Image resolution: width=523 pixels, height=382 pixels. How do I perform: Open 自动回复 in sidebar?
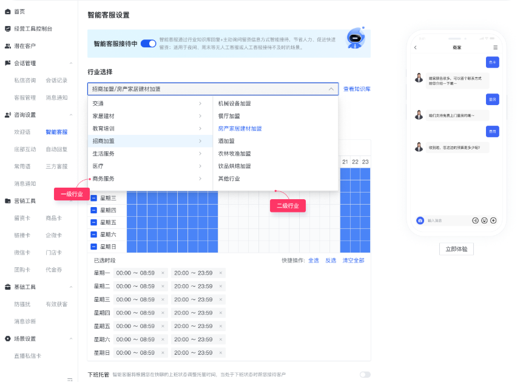click(56, 149)
